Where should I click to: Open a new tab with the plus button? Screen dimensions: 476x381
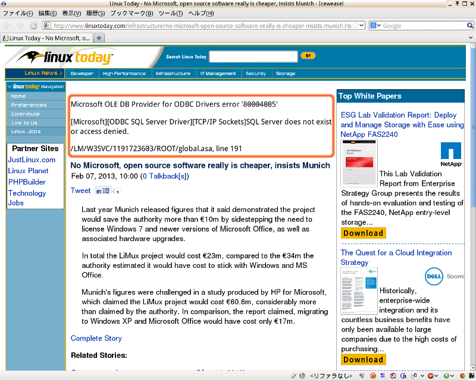coord(99,38)
